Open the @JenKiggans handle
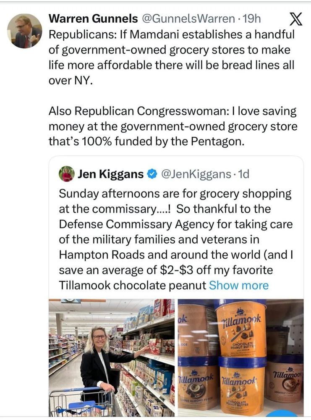 (x=196, y=174)
